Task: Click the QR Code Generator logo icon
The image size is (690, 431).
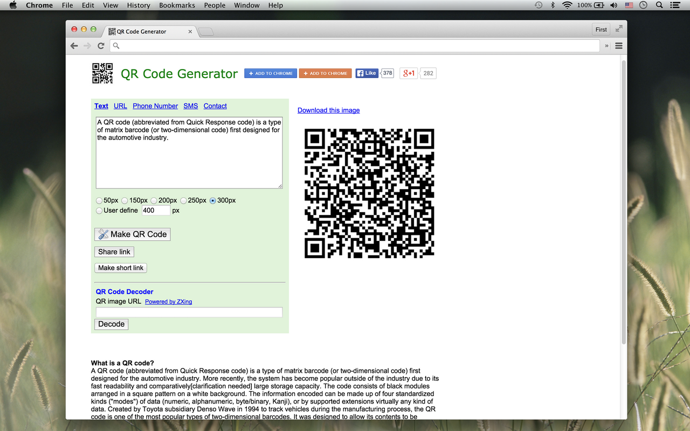Action: (x=102, y=73)
